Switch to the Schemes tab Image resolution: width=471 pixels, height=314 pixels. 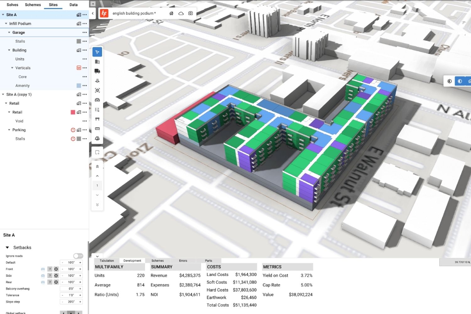[x=33, y=5]
